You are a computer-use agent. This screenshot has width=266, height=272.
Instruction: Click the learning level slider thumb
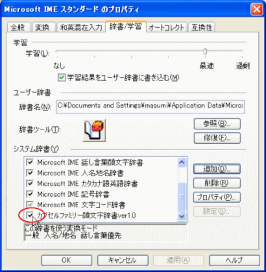205,51
